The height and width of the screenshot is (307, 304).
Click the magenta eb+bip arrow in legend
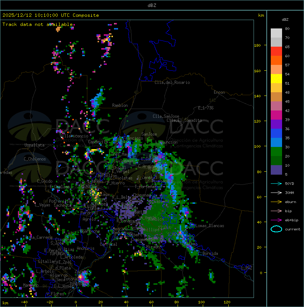276,220
